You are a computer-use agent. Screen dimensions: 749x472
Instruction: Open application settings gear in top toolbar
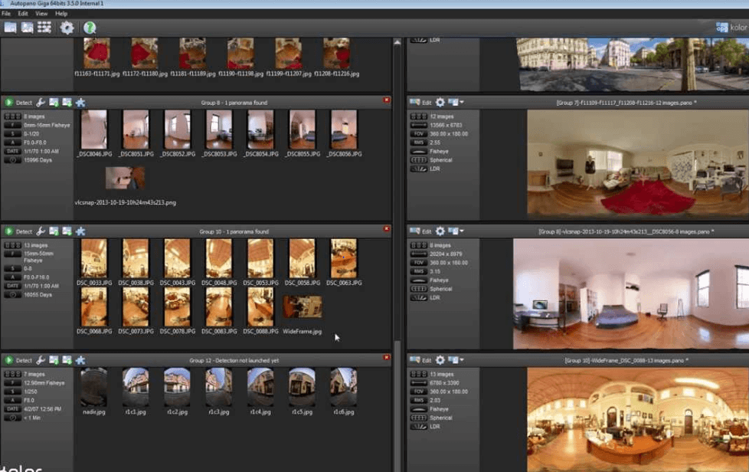(x=67, y=28)
